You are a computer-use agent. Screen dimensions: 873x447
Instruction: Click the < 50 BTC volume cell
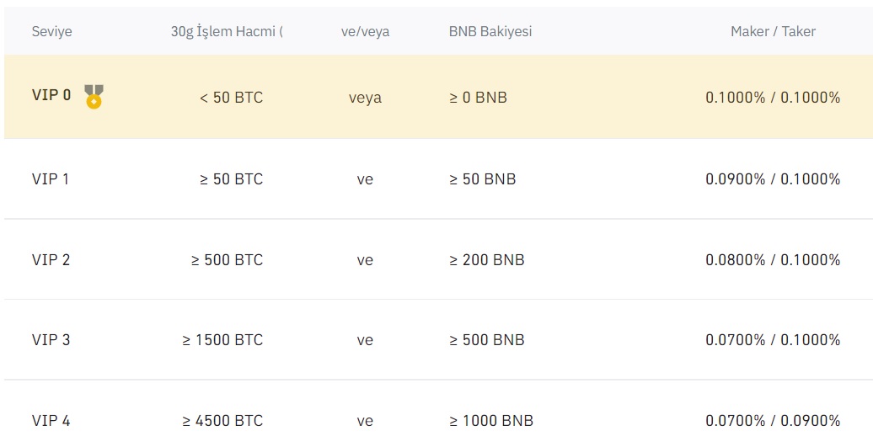click(x=231, y=98)
